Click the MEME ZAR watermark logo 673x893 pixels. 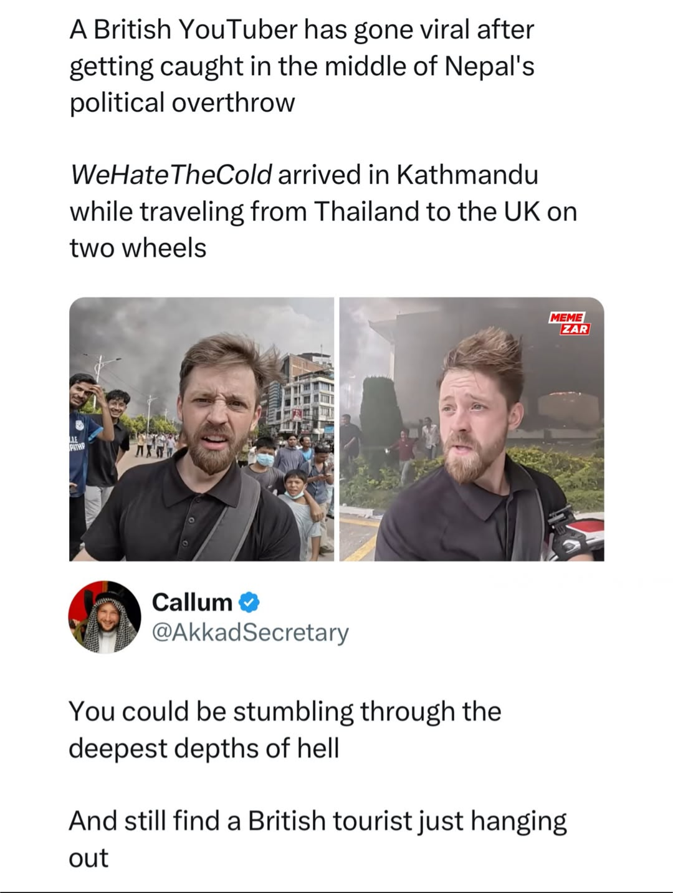(x=568, y=324)
